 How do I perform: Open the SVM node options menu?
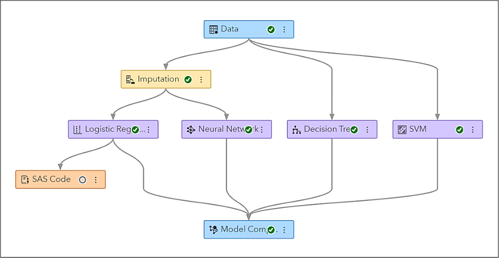(x=473, y=130)
